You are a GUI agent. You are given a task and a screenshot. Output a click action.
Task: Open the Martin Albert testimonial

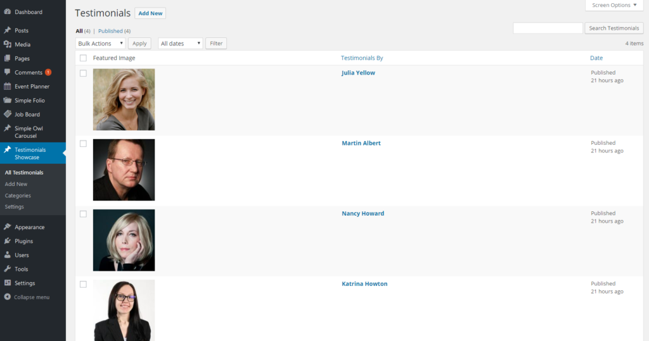click(361, 143)
